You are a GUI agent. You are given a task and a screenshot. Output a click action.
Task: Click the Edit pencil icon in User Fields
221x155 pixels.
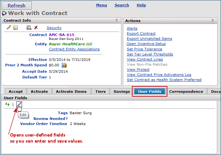coord(19,104)
